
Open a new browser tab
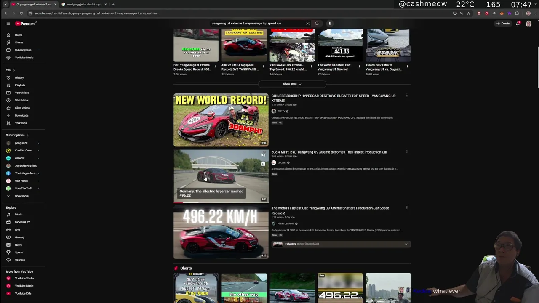click(x=113, y=4)
